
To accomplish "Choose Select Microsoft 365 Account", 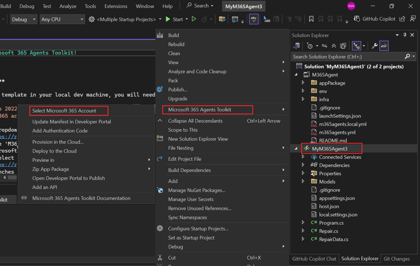I will [x=64, y=111].
